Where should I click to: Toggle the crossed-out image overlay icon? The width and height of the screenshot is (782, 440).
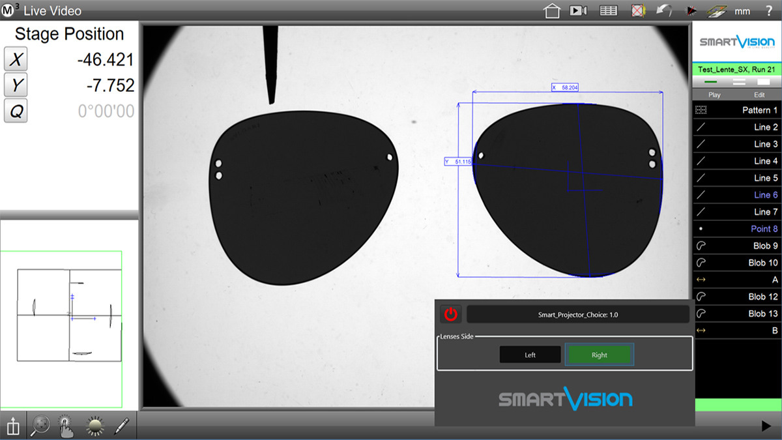[x=639, y=10]
